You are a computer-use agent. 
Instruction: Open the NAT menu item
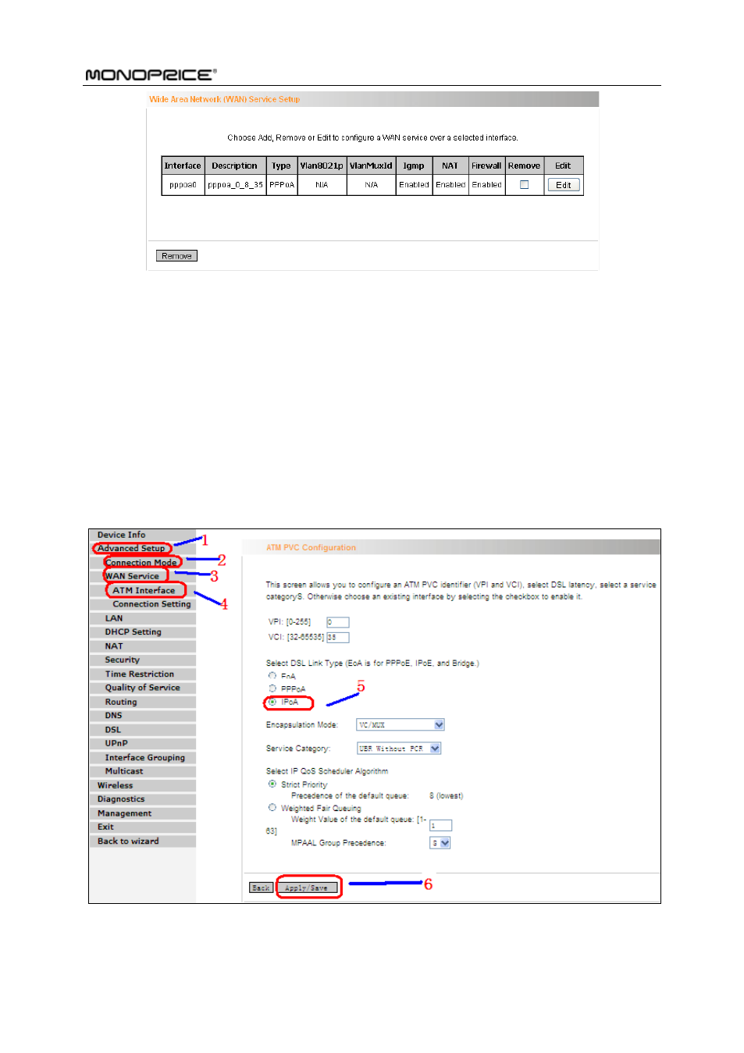pyautogui.click(x=114, y=646)
